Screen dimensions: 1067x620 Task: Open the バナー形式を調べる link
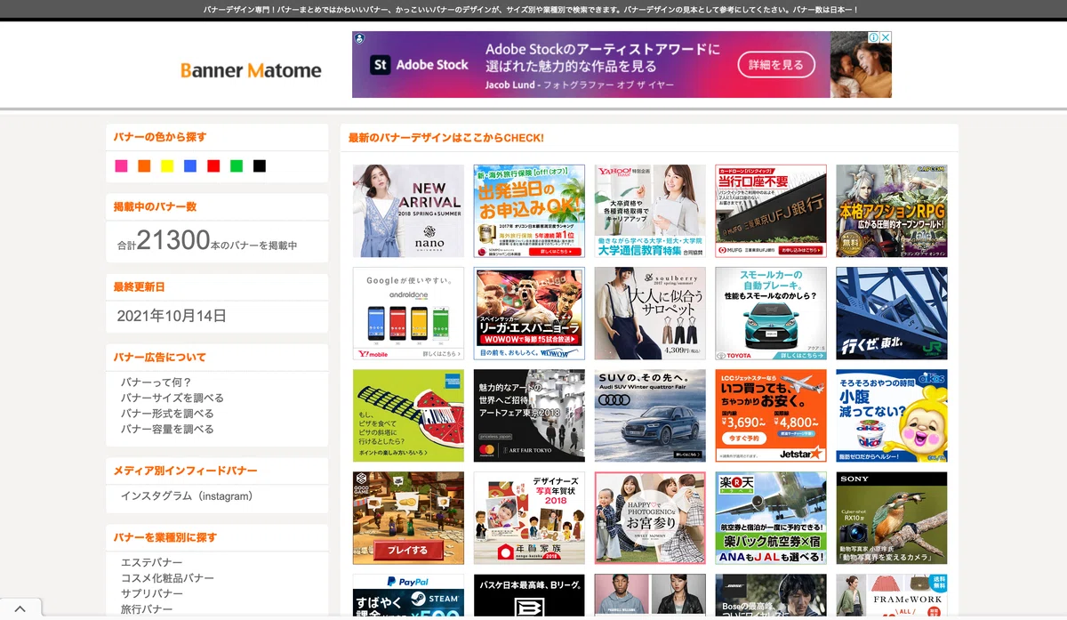click(x=167, y=414)
